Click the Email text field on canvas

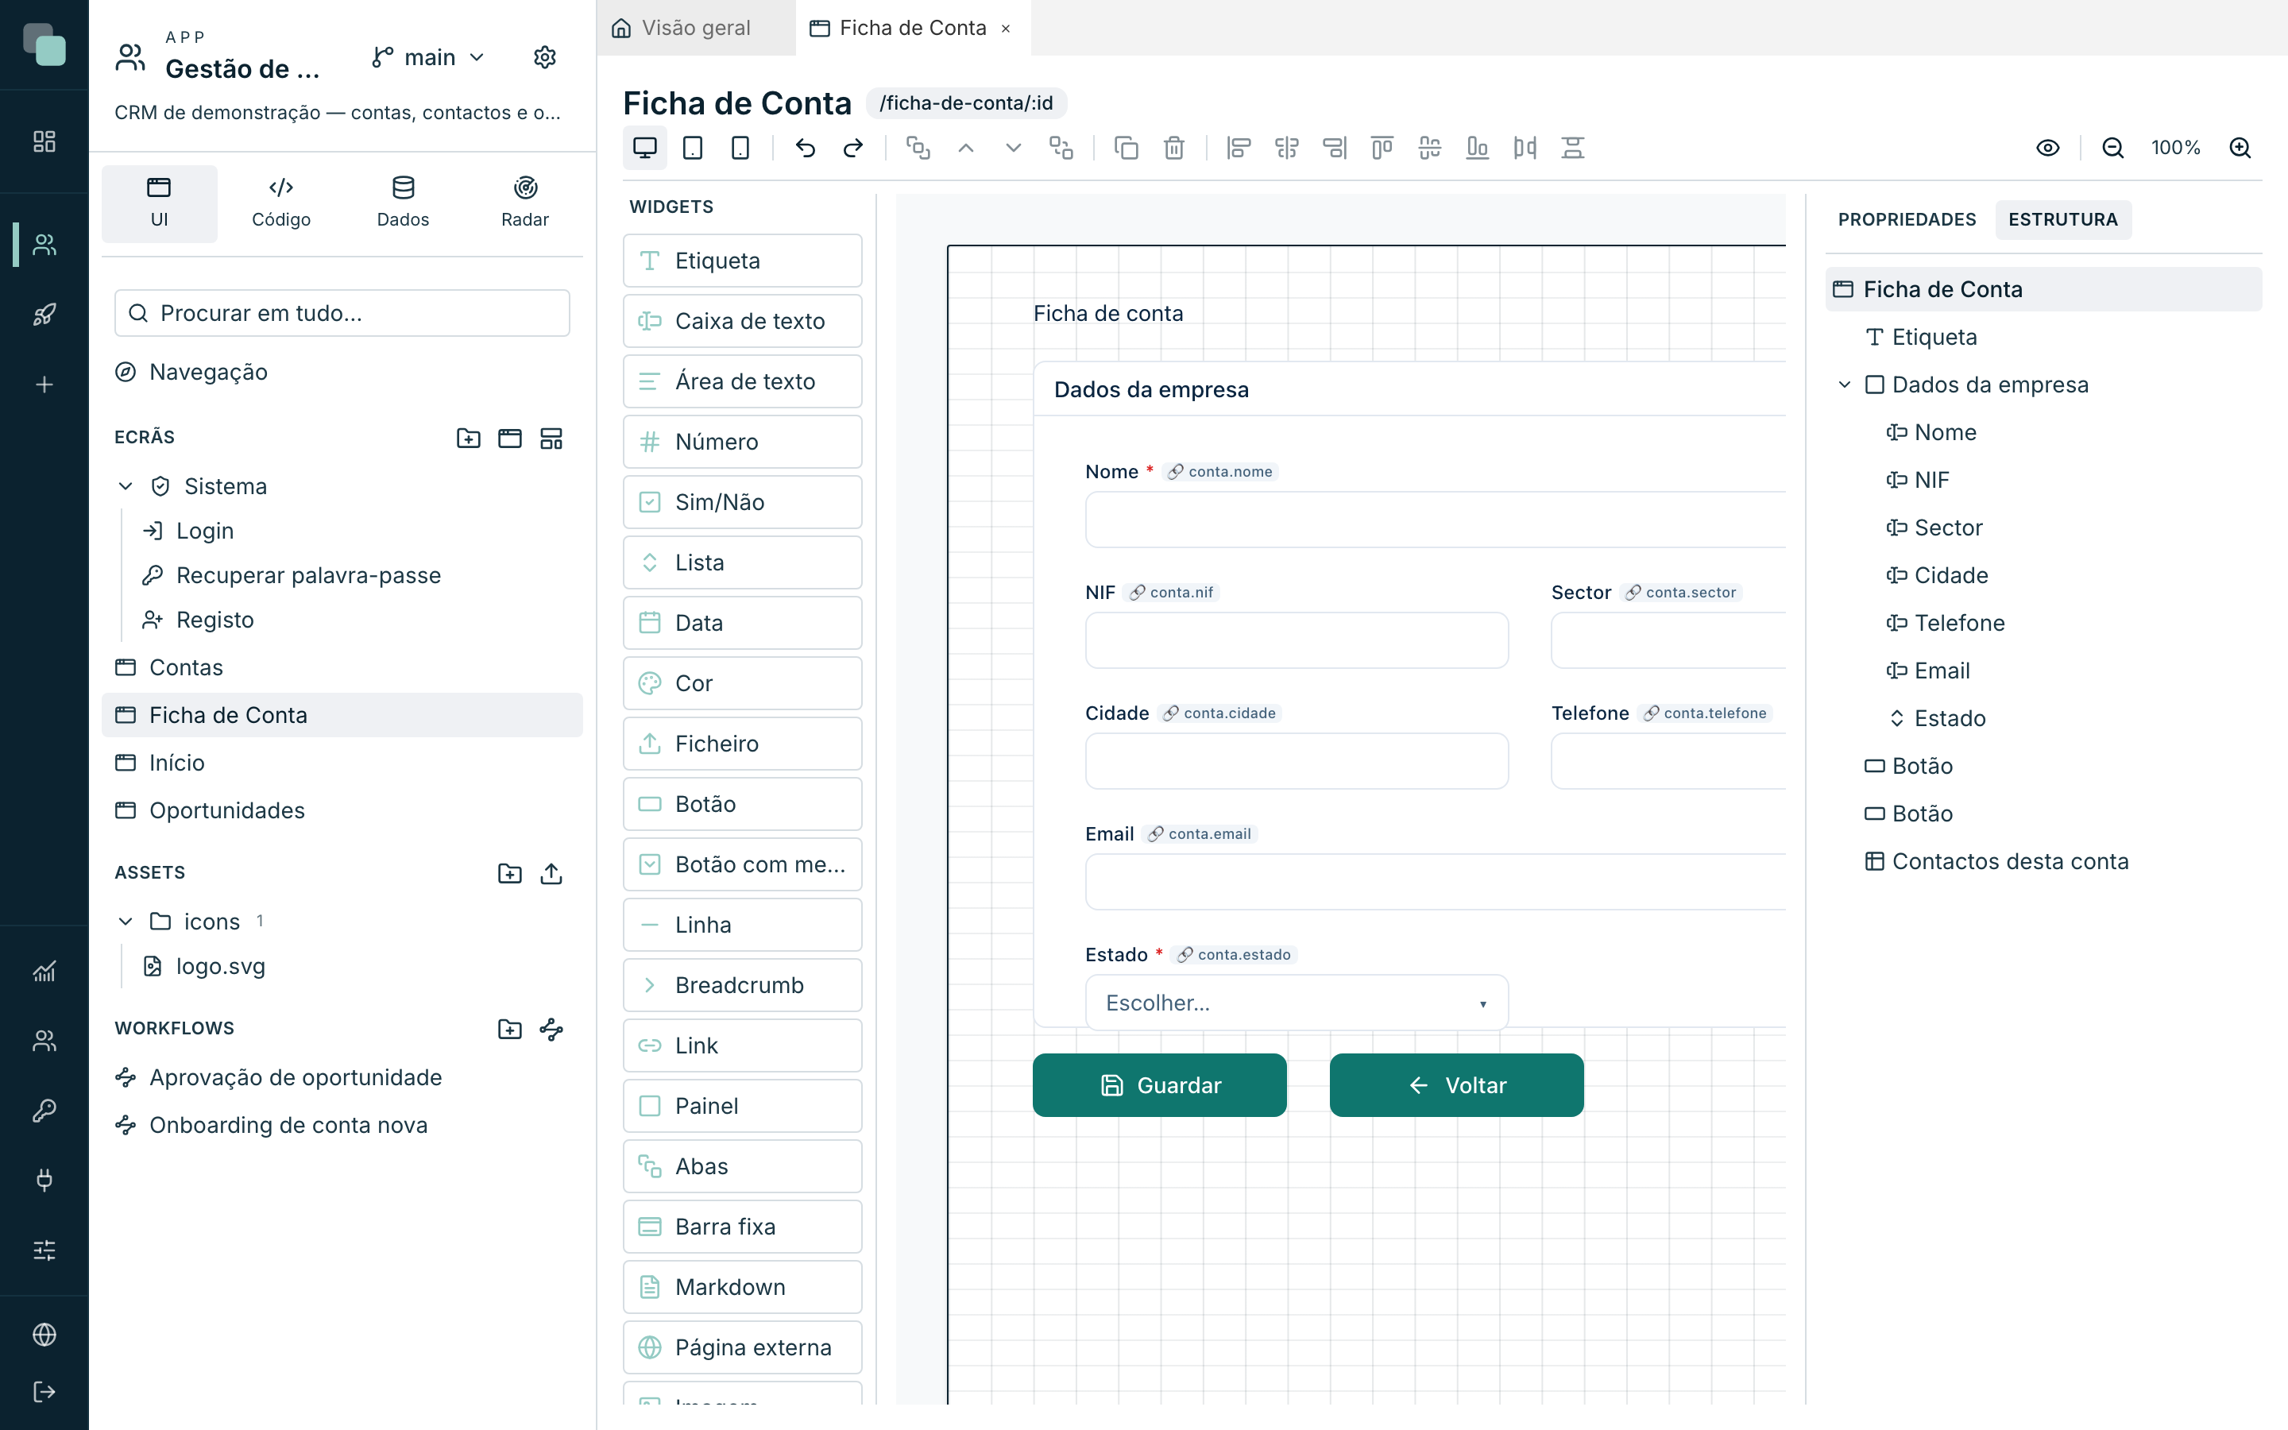click(x=1436, y=882)
